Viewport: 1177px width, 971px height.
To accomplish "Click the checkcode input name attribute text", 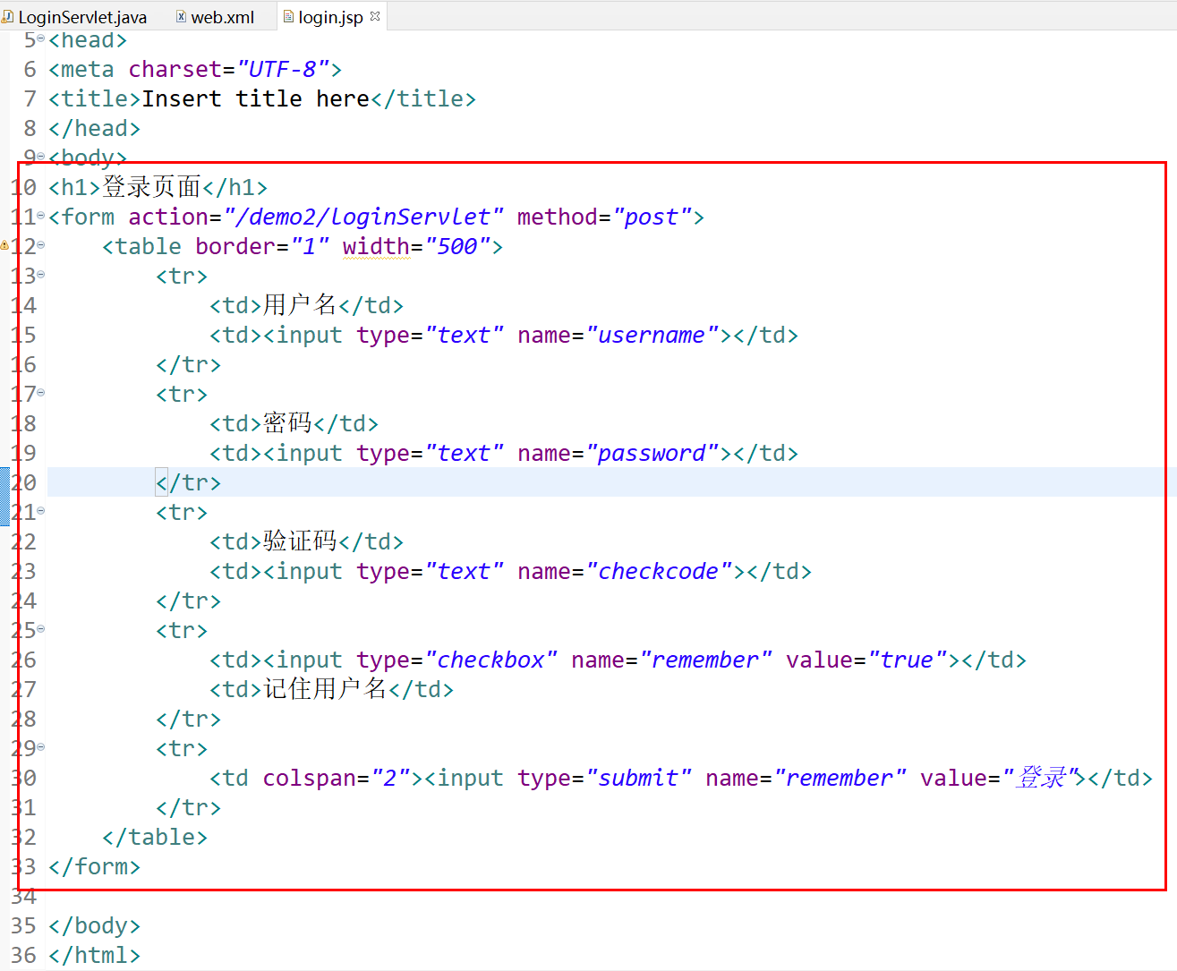I will click(x=658, y=571).
